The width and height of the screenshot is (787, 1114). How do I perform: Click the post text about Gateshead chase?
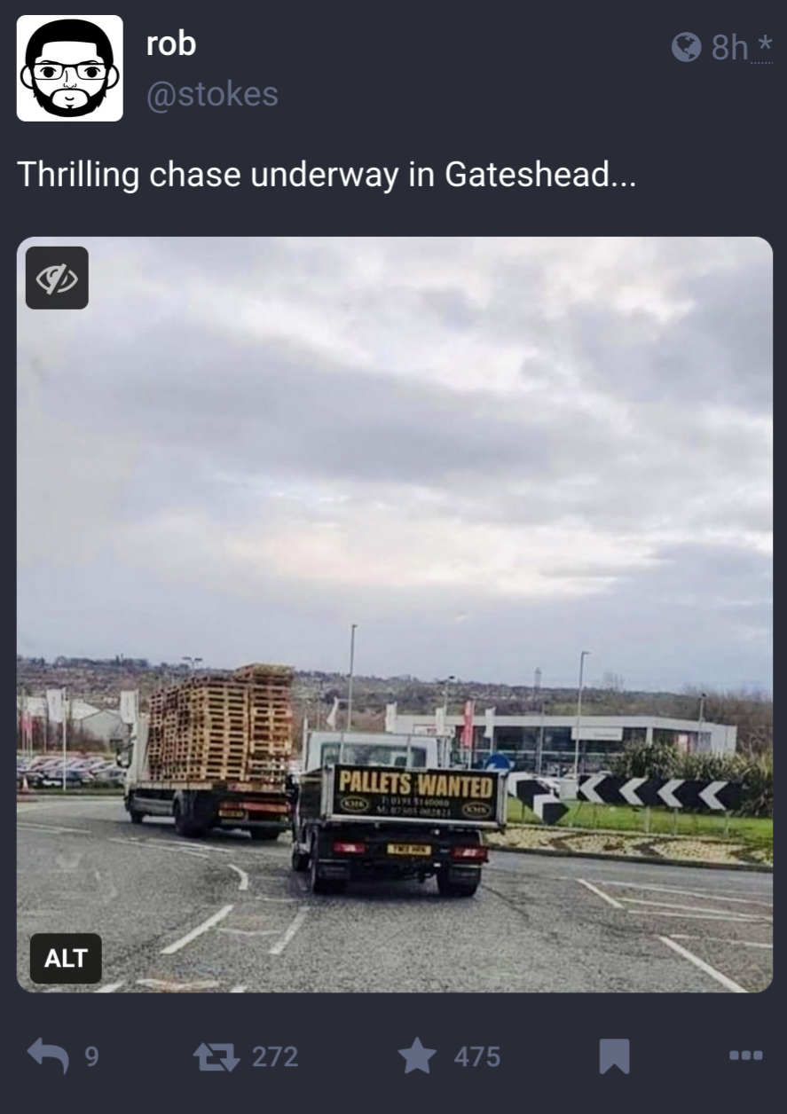click(x=326, y=174)
